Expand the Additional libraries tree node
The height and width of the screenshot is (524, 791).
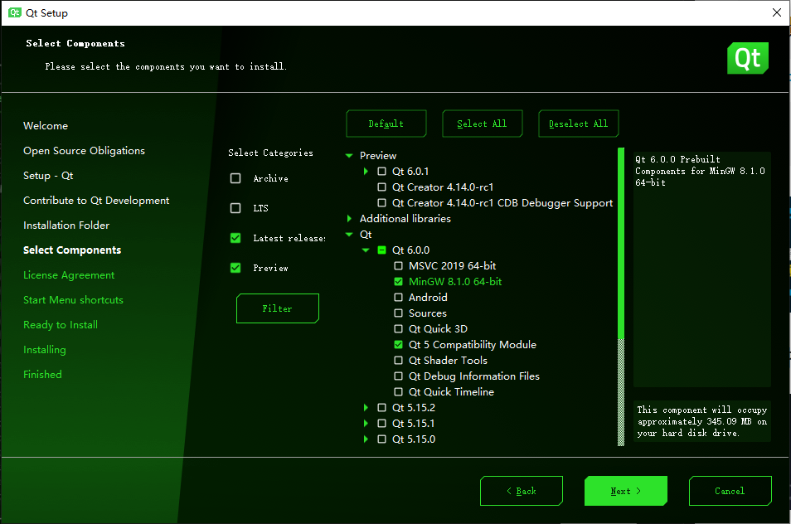click(x=349, y=218)
